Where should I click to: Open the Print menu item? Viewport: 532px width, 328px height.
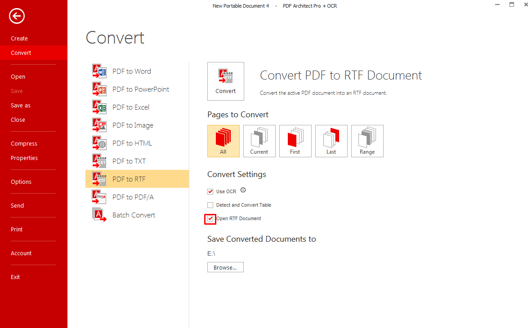tap(17, 230)
